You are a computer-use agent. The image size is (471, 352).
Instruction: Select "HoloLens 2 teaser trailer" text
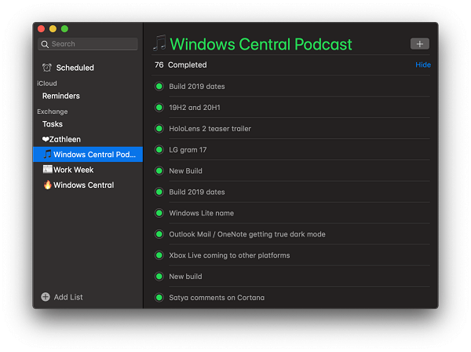[210, 129]
